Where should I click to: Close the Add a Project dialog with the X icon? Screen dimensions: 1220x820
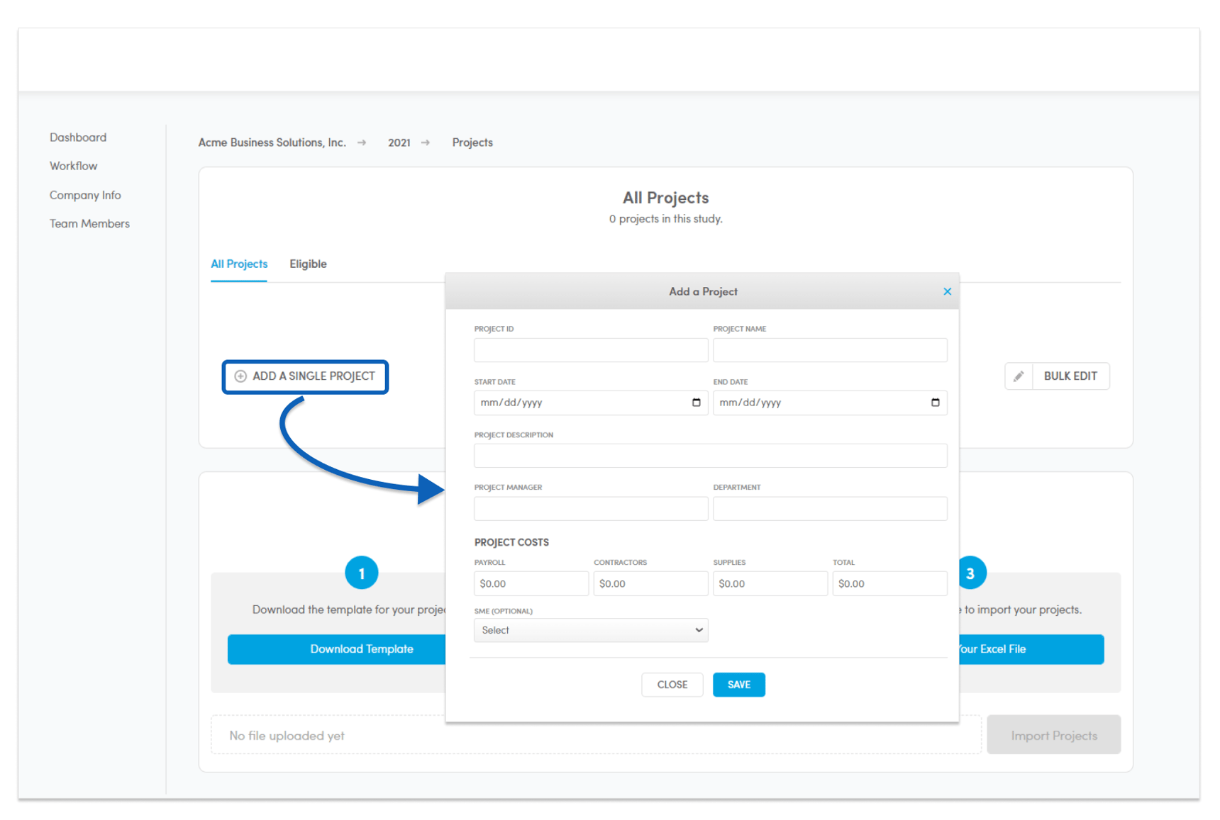click(x=947, y=291)
